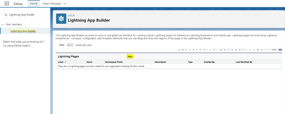This screenshot has width=285, height=114.
Task: Filter list by letter Z
Action: [x=269, y=50]
